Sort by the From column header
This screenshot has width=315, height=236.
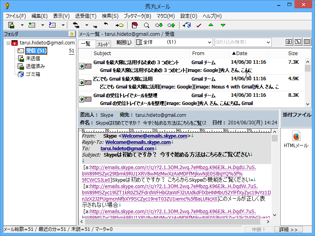[209, 53]
